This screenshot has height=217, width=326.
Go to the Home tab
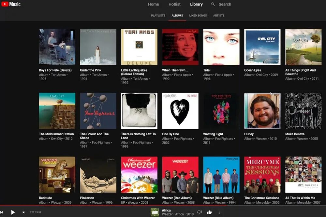coord(154,4)
